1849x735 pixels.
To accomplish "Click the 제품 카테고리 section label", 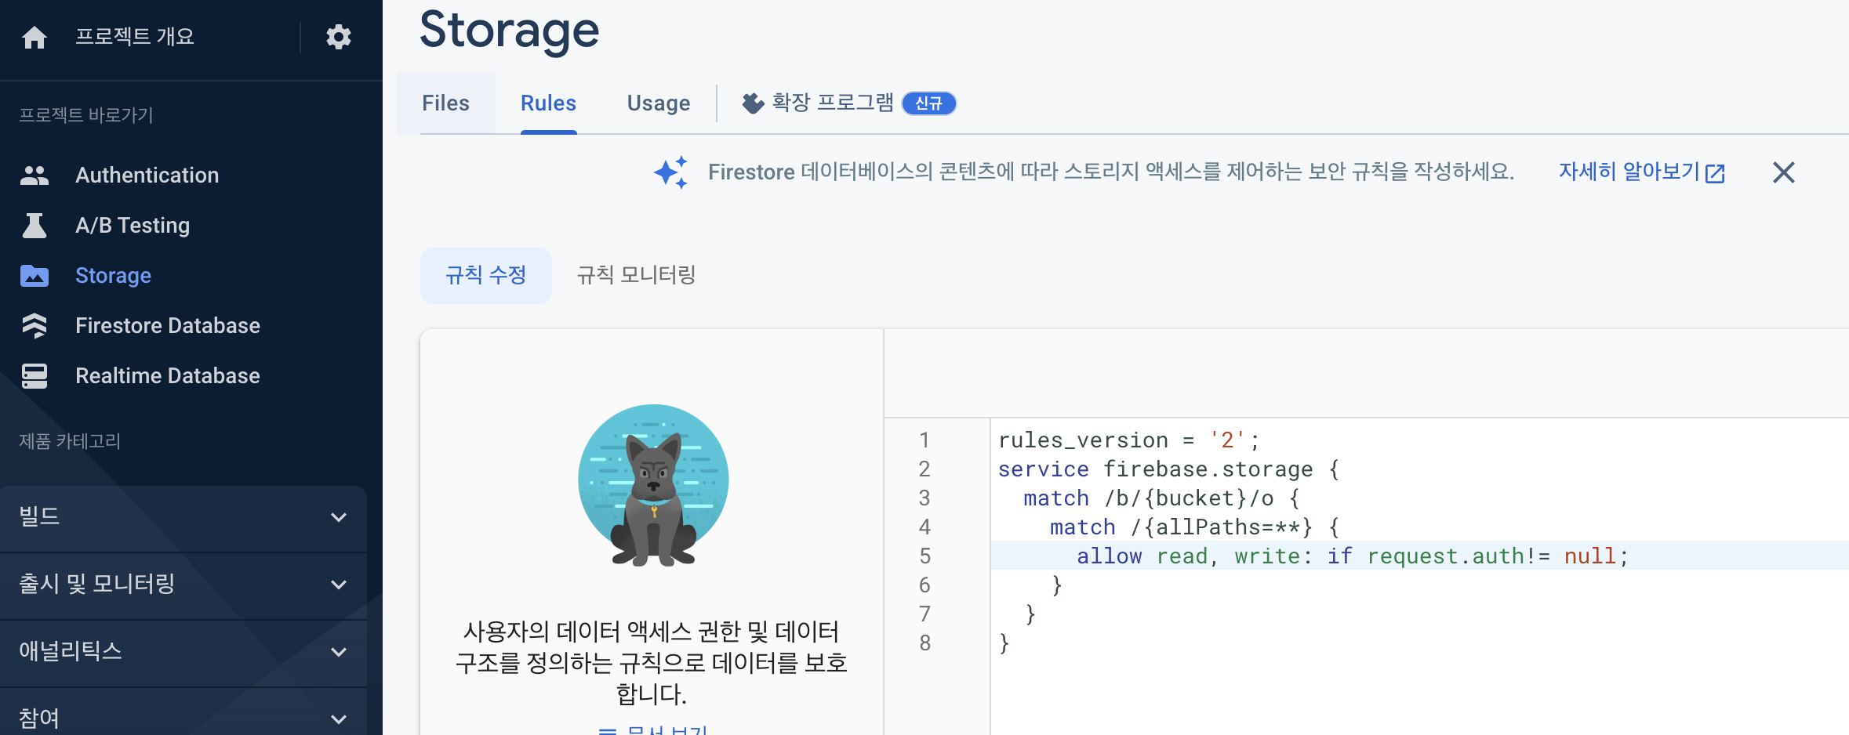I will [70, 441].
